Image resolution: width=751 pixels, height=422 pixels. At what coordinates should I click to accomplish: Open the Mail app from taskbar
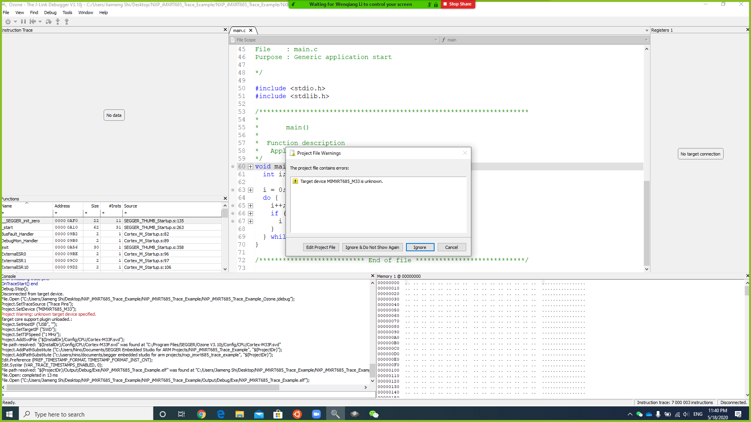point(259,414)
